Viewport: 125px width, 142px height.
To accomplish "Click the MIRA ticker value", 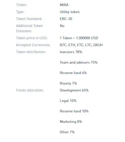I will [64, 5].
